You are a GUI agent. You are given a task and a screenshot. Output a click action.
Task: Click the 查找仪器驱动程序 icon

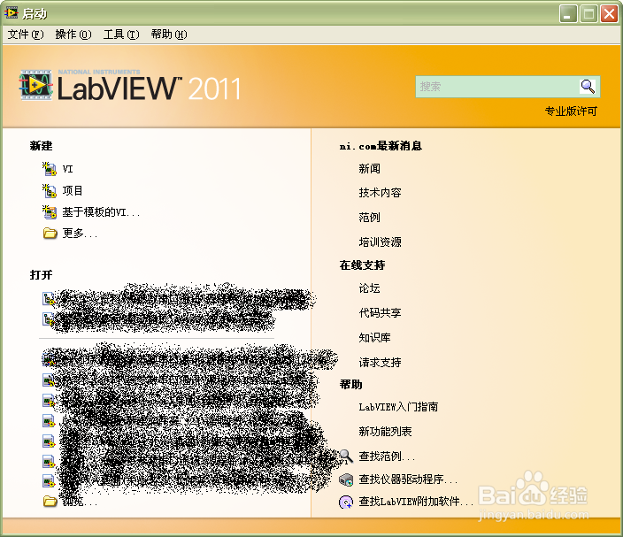tap(346, 479)
